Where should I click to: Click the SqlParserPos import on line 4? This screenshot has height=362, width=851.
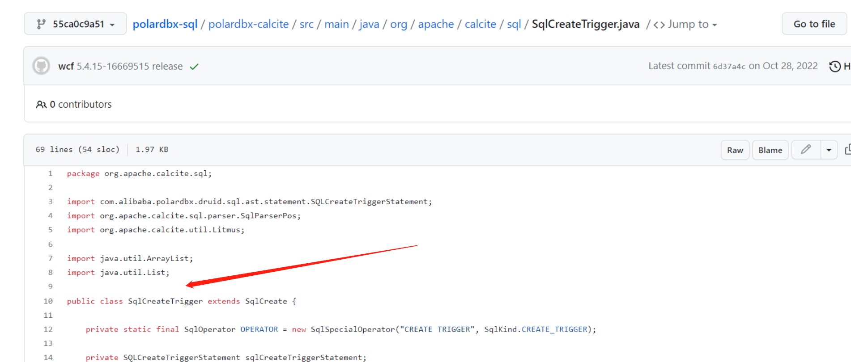268,216
